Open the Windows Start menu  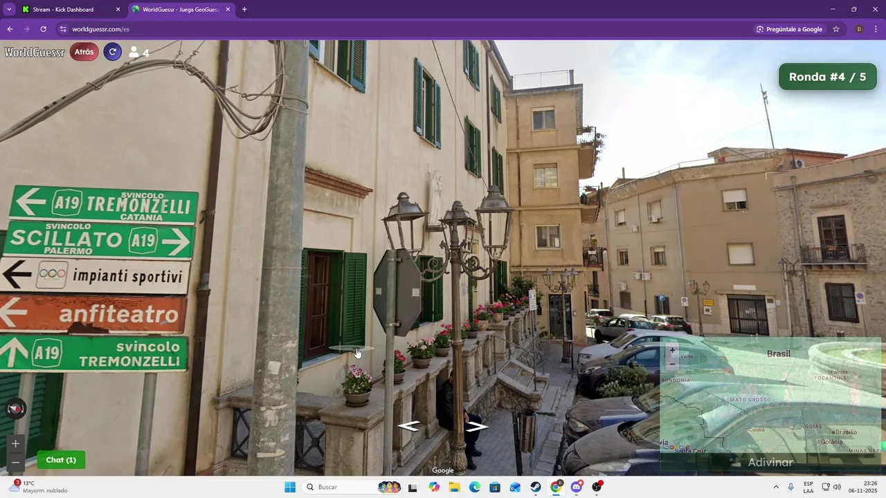[290, 487]
